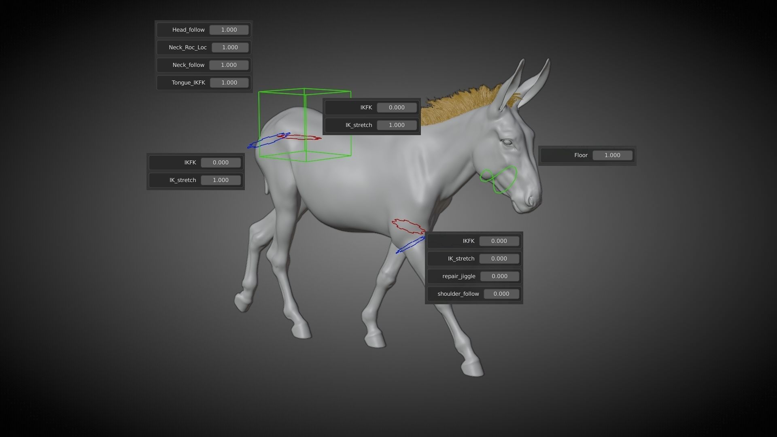This screenshot has width=777, height=437.
Task: Select the Neck_Roc_Loc value field
Action: 230,47
